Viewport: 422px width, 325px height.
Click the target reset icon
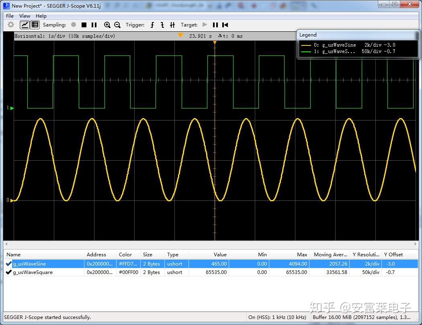[x=225, y=25]
